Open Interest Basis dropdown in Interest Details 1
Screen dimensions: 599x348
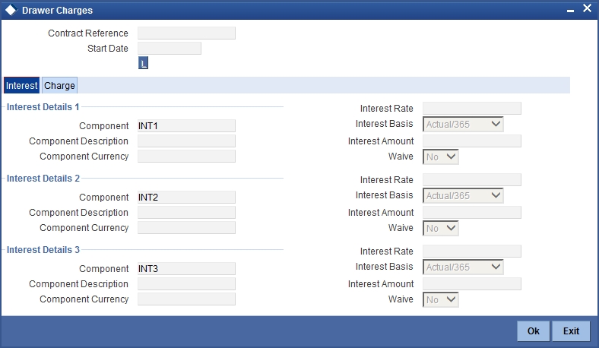point(463,124)
